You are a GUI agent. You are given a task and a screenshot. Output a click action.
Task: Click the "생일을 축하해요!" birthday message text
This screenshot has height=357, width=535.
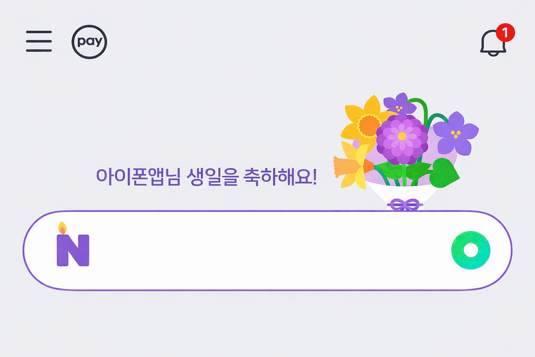tap(251, 177)
